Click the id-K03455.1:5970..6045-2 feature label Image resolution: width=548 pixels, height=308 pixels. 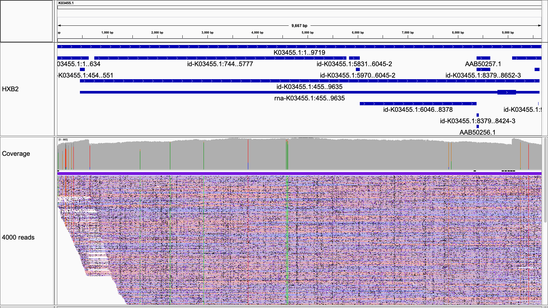tap(358, 75)
